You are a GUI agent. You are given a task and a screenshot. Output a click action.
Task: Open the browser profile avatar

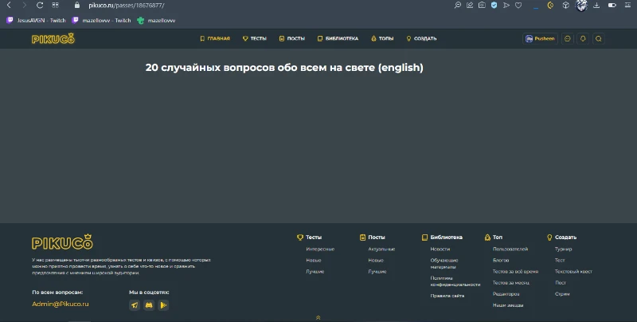point(581,6)
